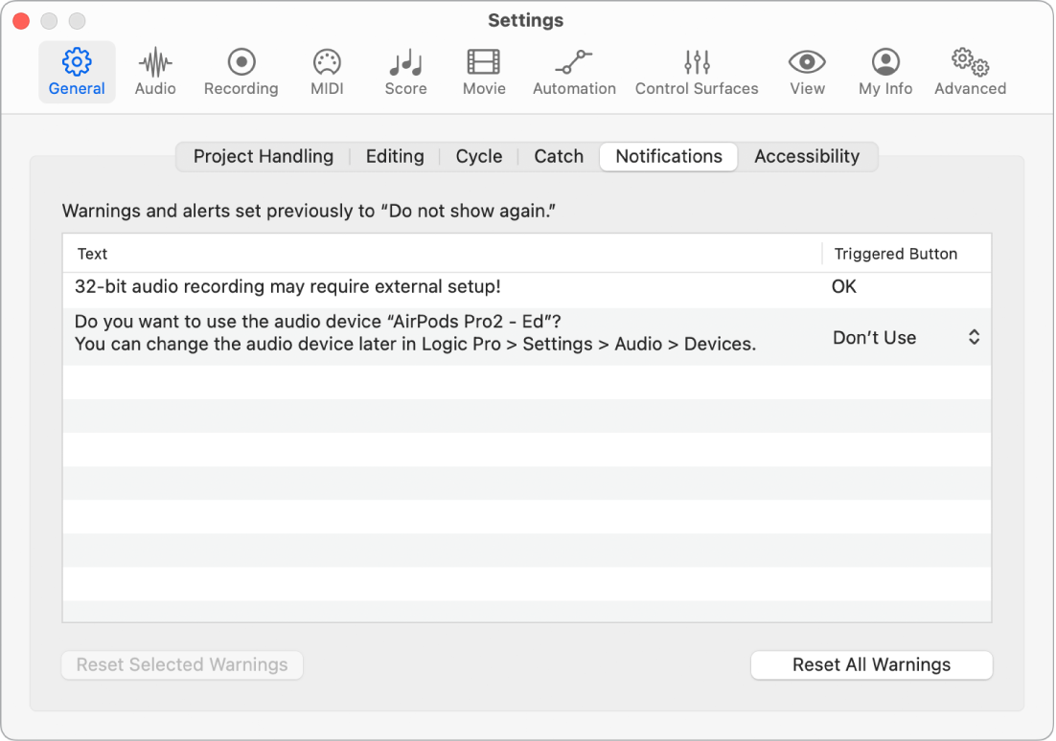
Task: Select the AirPods Pro2 audio device warning row
Action: 527,336
